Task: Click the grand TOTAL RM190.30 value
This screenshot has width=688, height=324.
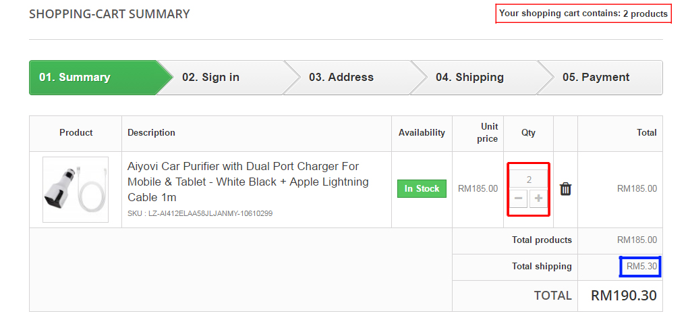Action: coord(623,296)
